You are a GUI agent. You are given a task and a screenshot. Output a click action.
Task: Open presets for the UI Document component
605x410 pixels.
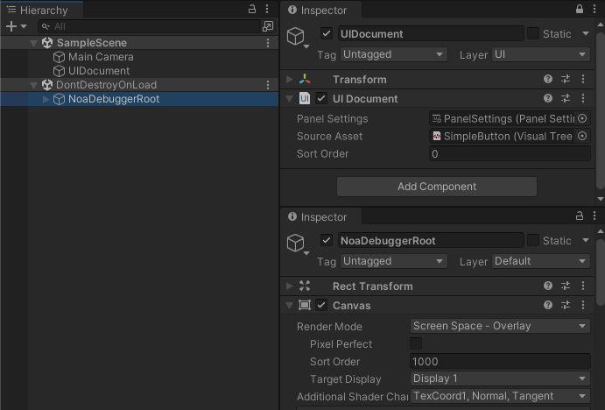566,98
